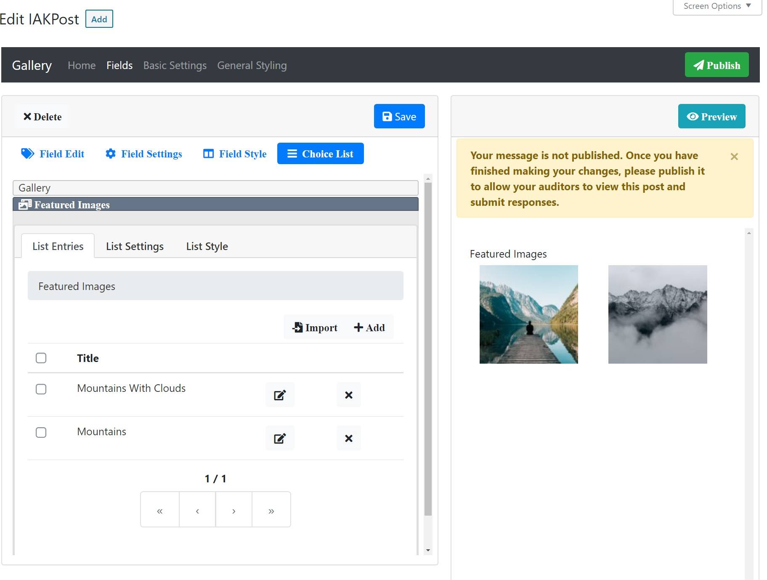767x580 pixels.
Task: Click the editor panel vertical scrollbar
Action: click(428, 349)
